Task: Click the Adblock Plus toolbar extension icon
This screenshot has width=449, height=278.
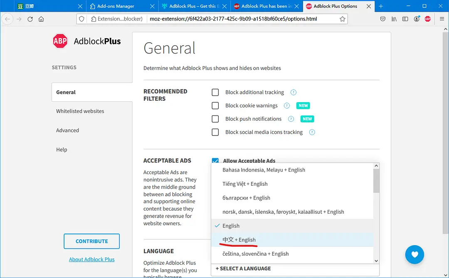Action: [x=428, y=19]
